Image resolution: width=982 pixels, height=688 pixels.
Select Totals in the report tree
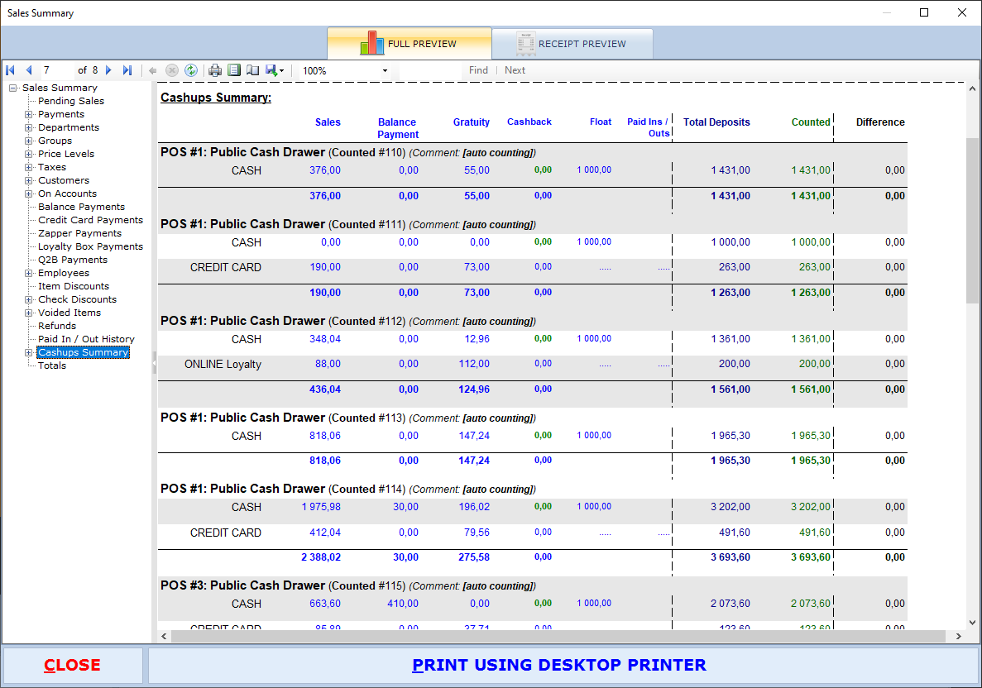52,365
